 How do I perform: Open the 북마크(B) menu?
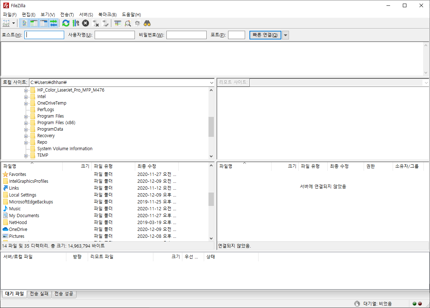point(107,14)
